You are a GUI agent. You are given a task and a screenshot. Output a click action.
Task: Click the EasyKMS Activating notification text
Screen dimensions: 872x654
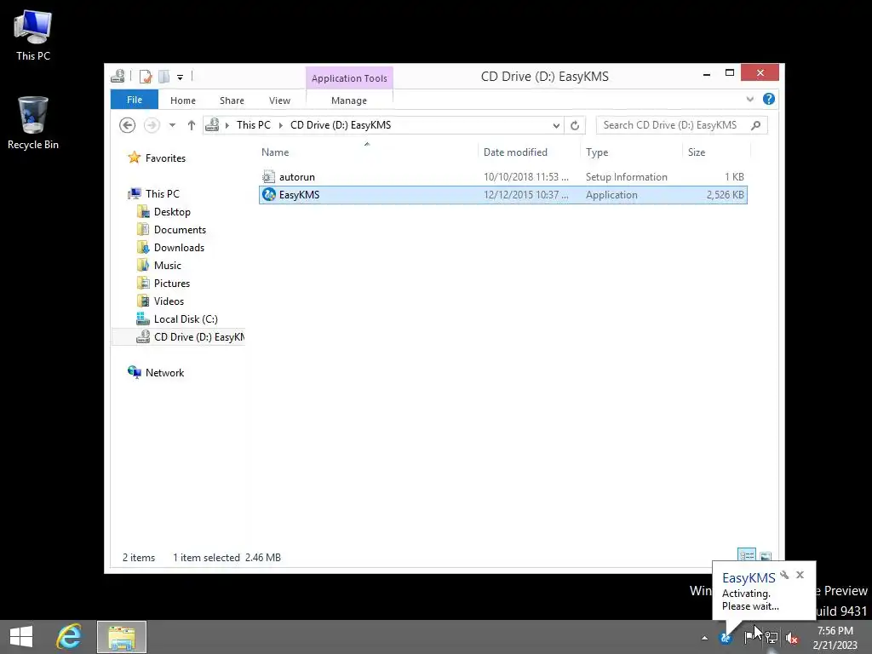(750, 600)
